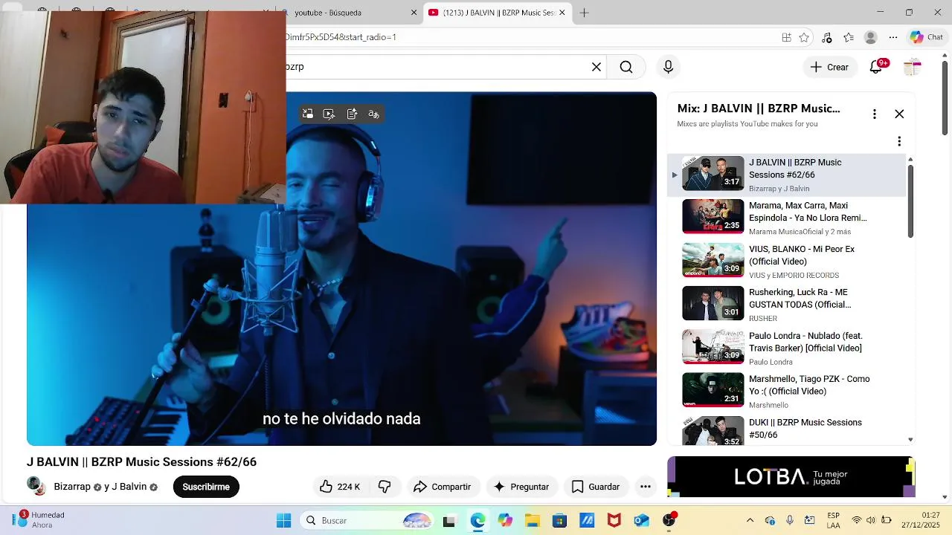Click the taskbar Buscar search box

368,521
